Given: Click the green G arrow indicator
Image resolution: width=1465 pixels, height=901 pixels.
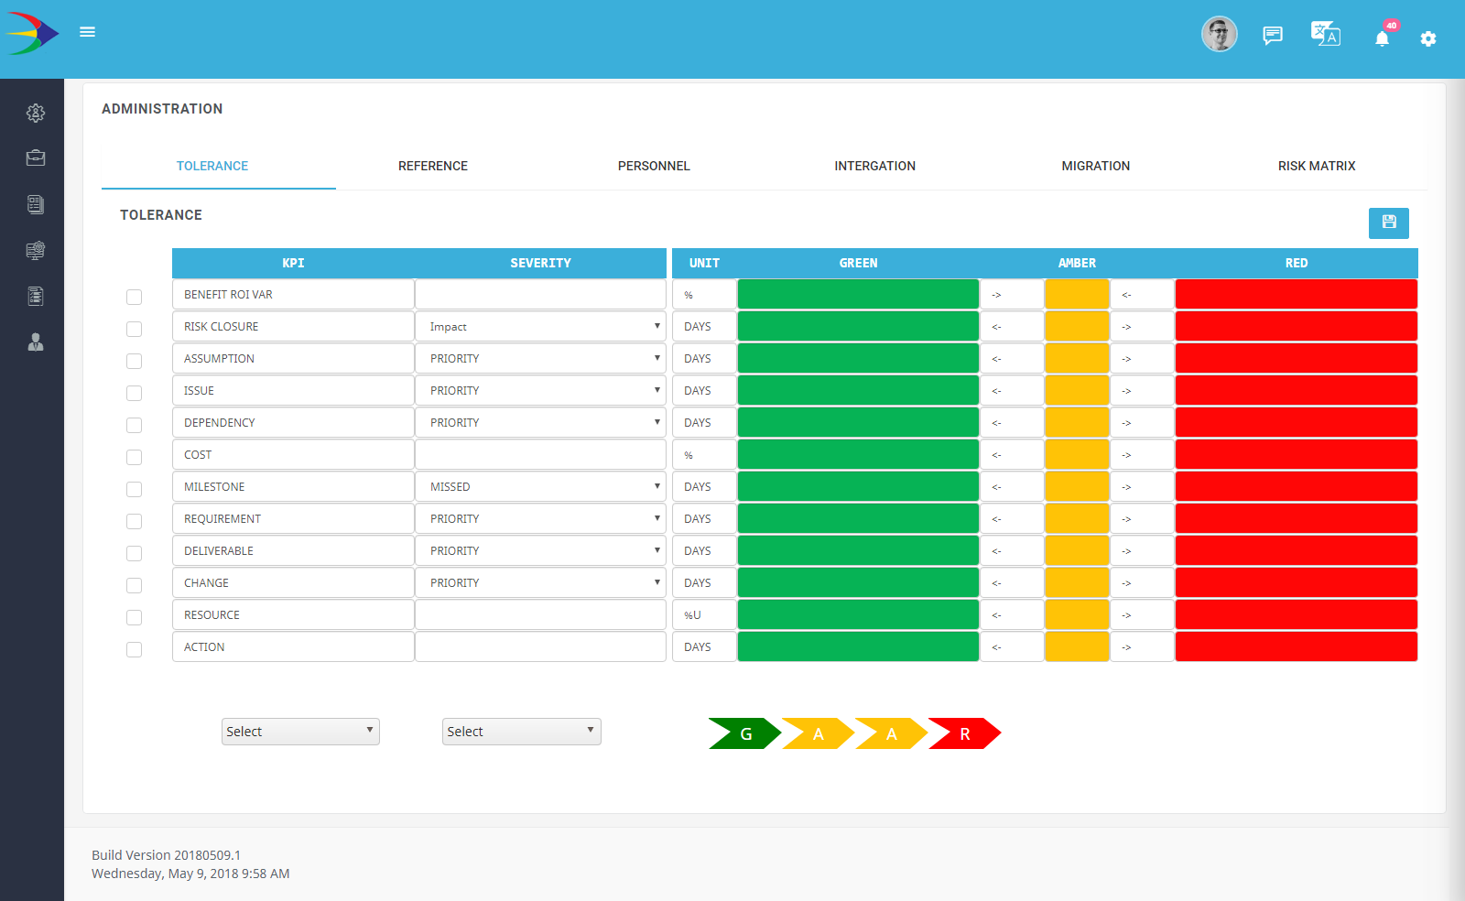Looking at the screenshot, I should (744, 733).
